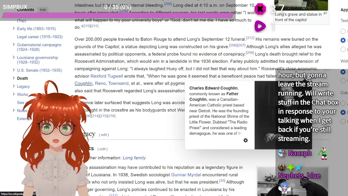Open citation [212] after funeral sentence
The image size is (348, 196).
coord(250,38)
